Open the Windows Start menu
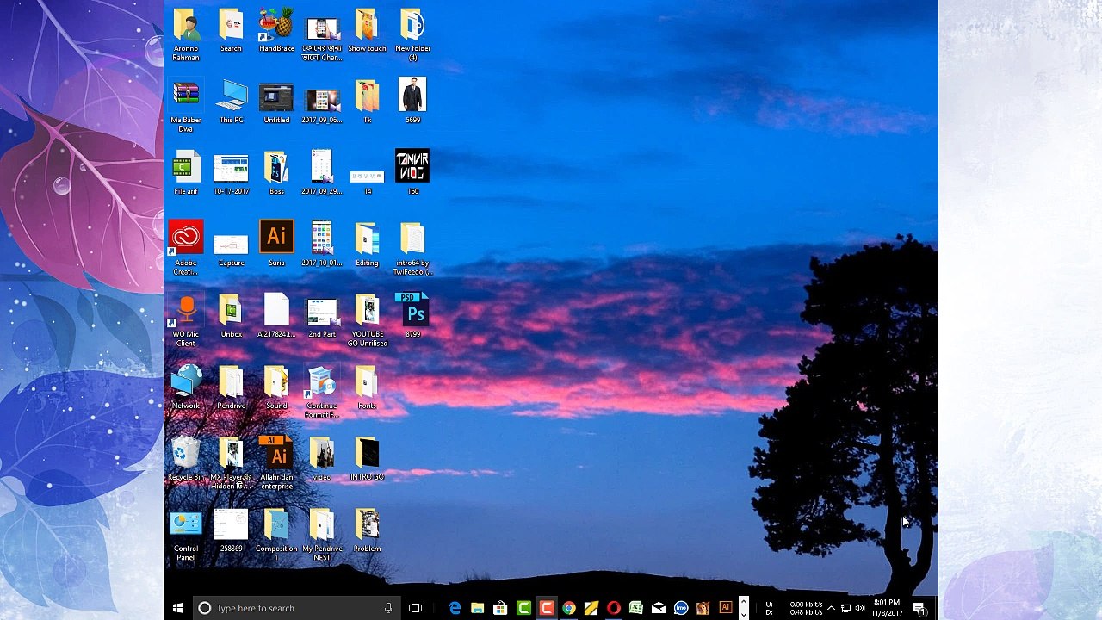The image size is (1102, 620). tap(177, 608)
